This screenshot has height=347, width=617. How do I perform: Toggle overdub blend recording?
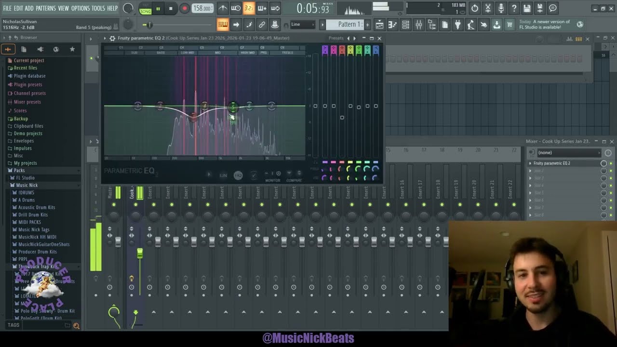262,8
